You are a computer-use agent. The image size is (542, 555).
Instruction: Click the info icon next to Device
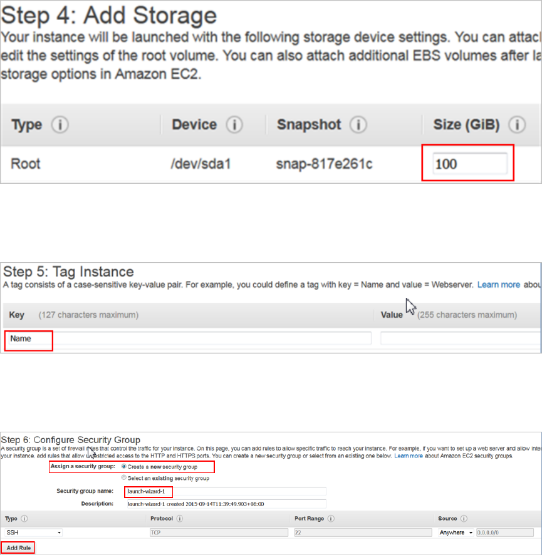234,126
